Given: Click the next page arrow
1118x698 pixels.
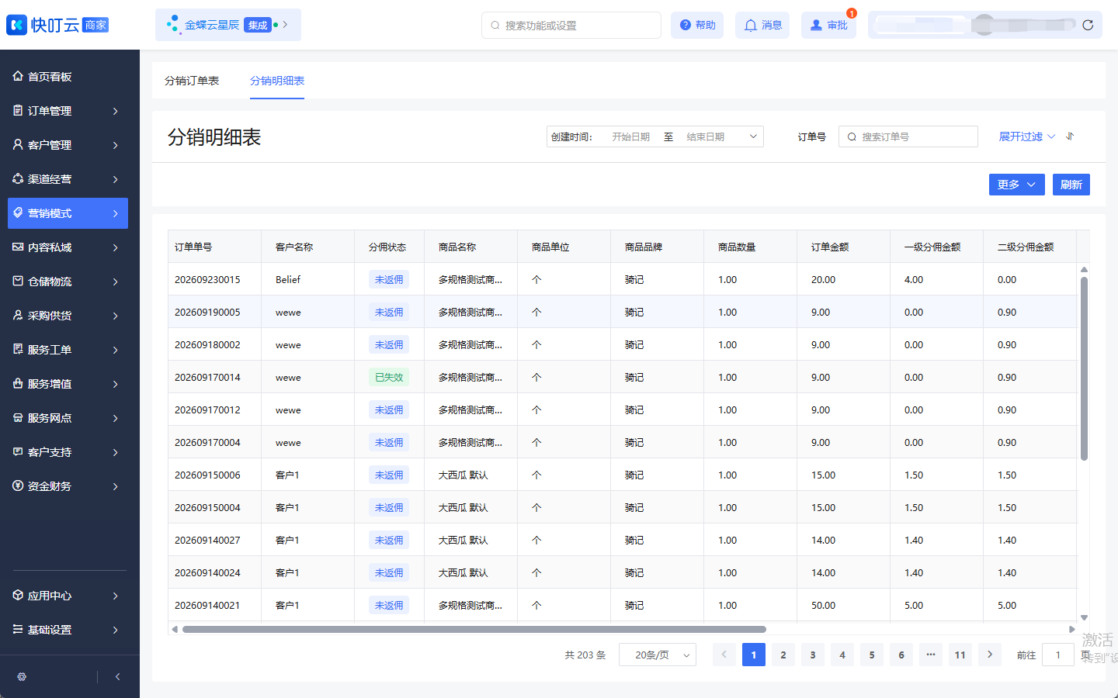Looking at the screenshot, I should click(990, 655).
